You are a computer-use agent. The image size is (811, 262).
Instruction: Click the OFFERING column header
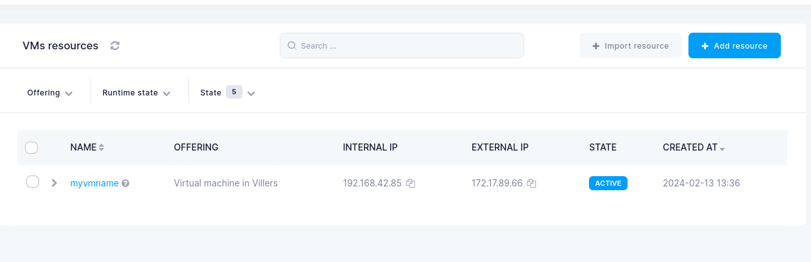(196, 147)
